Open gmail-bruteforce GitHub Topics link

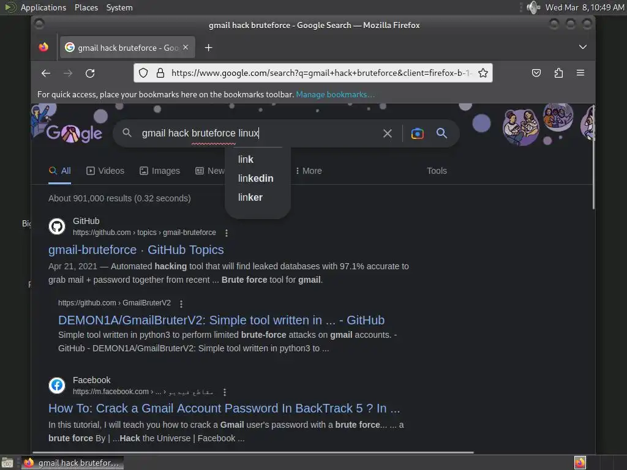tap(136, 250)
